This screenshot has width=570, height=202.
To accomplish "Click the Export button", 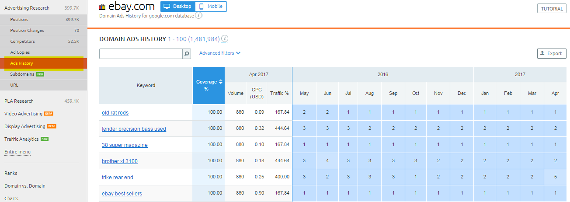I will point(552,53).
